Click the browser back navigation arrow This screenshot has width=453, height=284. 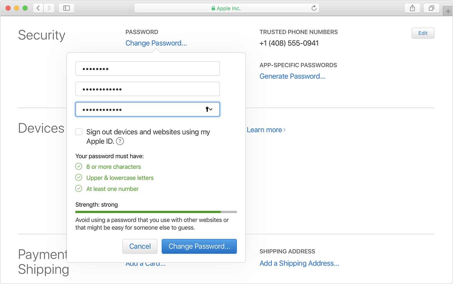38,8
